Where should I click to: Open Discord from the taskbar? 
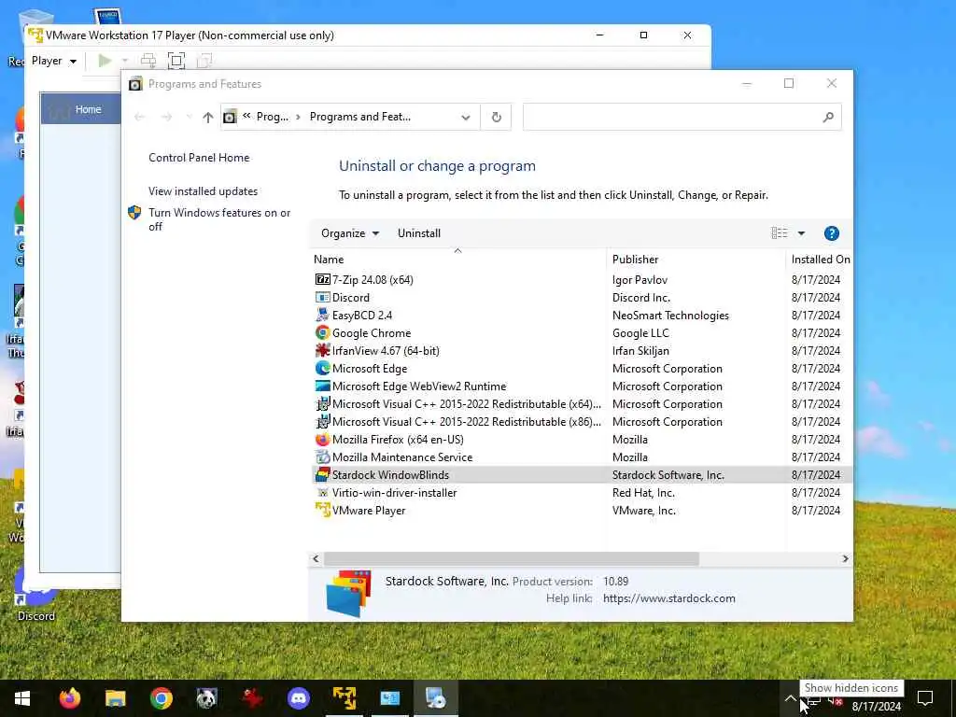pos(298,698)
